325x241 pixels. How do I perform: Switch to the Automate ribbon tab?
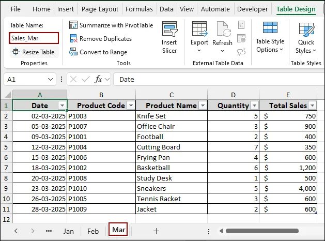(x=215, y=9)
